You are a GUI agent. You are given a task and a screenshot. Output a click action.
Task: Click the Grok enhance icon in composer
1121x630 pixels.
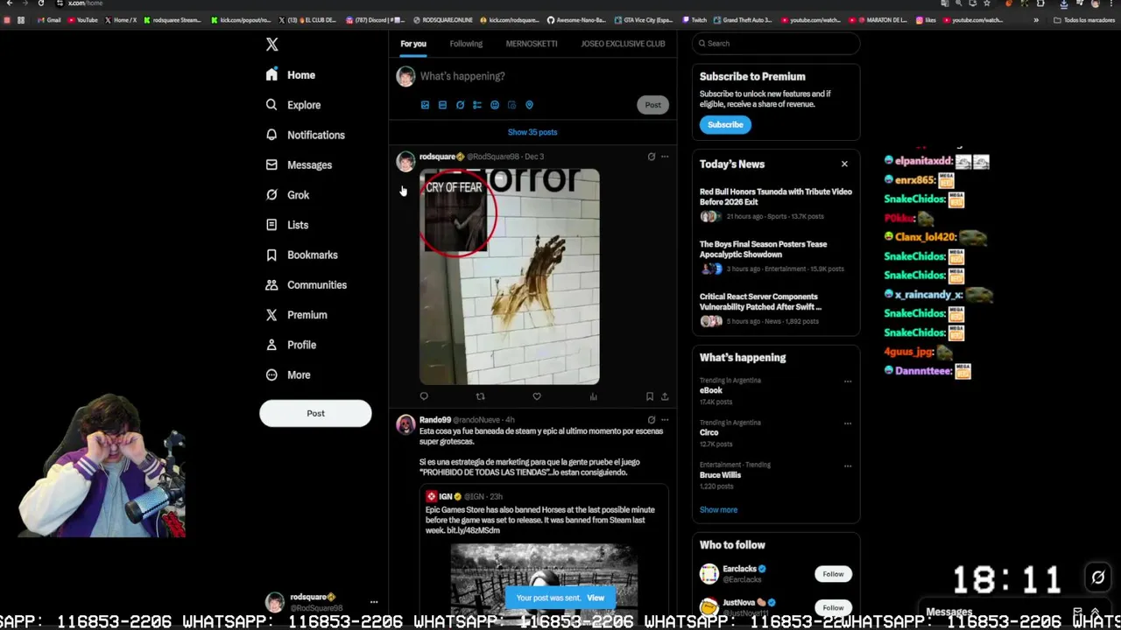click(460, 105)
